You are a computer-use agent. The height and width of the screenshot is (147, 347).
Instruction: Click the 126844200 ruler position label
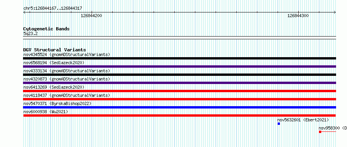(91, 16)
